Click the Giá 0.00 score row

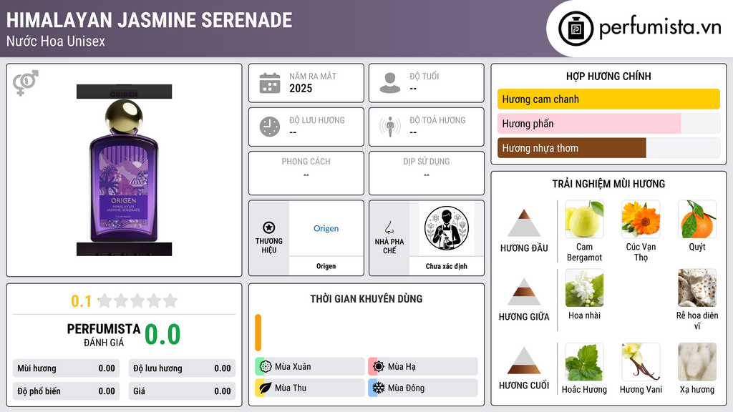tap(182, 391)
